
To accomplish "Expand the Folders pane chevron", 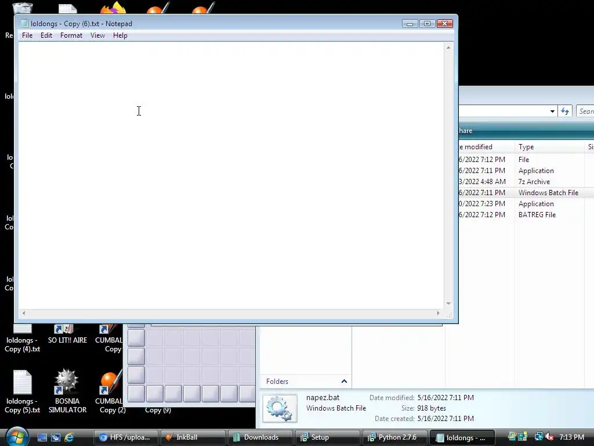I will click(344, 381).
